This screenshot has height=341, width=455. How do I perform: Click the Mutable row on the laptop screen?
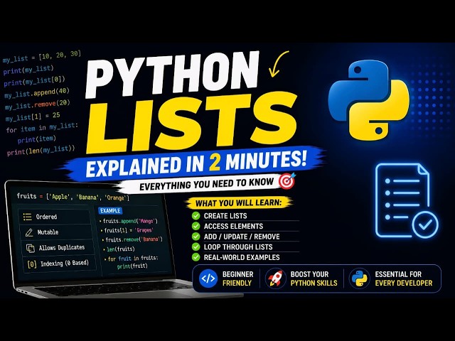click(56, 232)
